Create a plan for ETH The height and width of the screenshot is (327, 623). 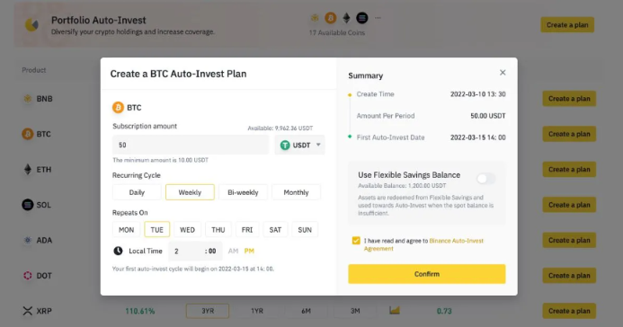(569, 170)
